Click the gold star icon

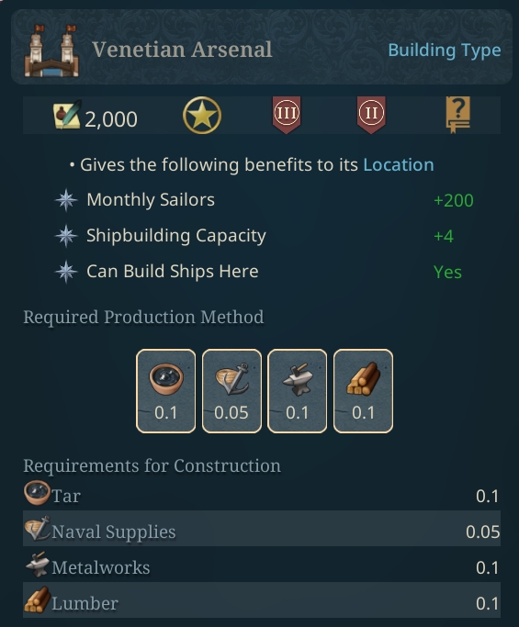coord(202,115)
